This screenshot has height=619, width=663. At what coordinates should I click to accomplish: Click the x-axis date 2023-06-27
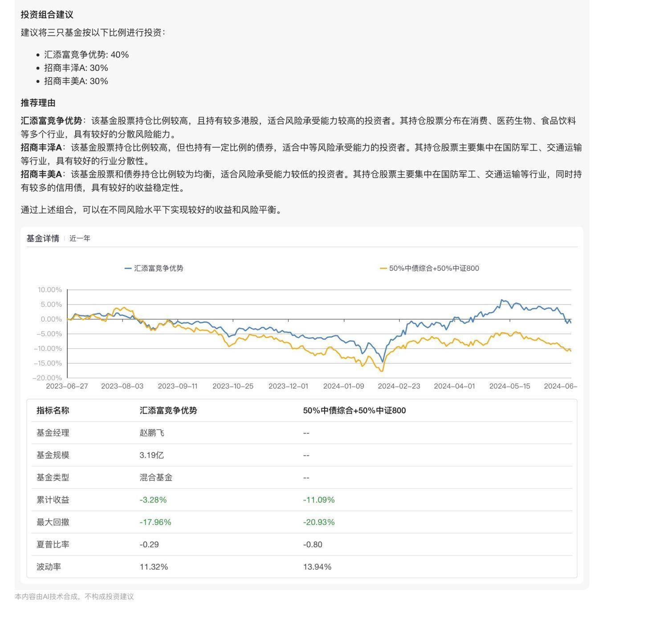(67, 386)
